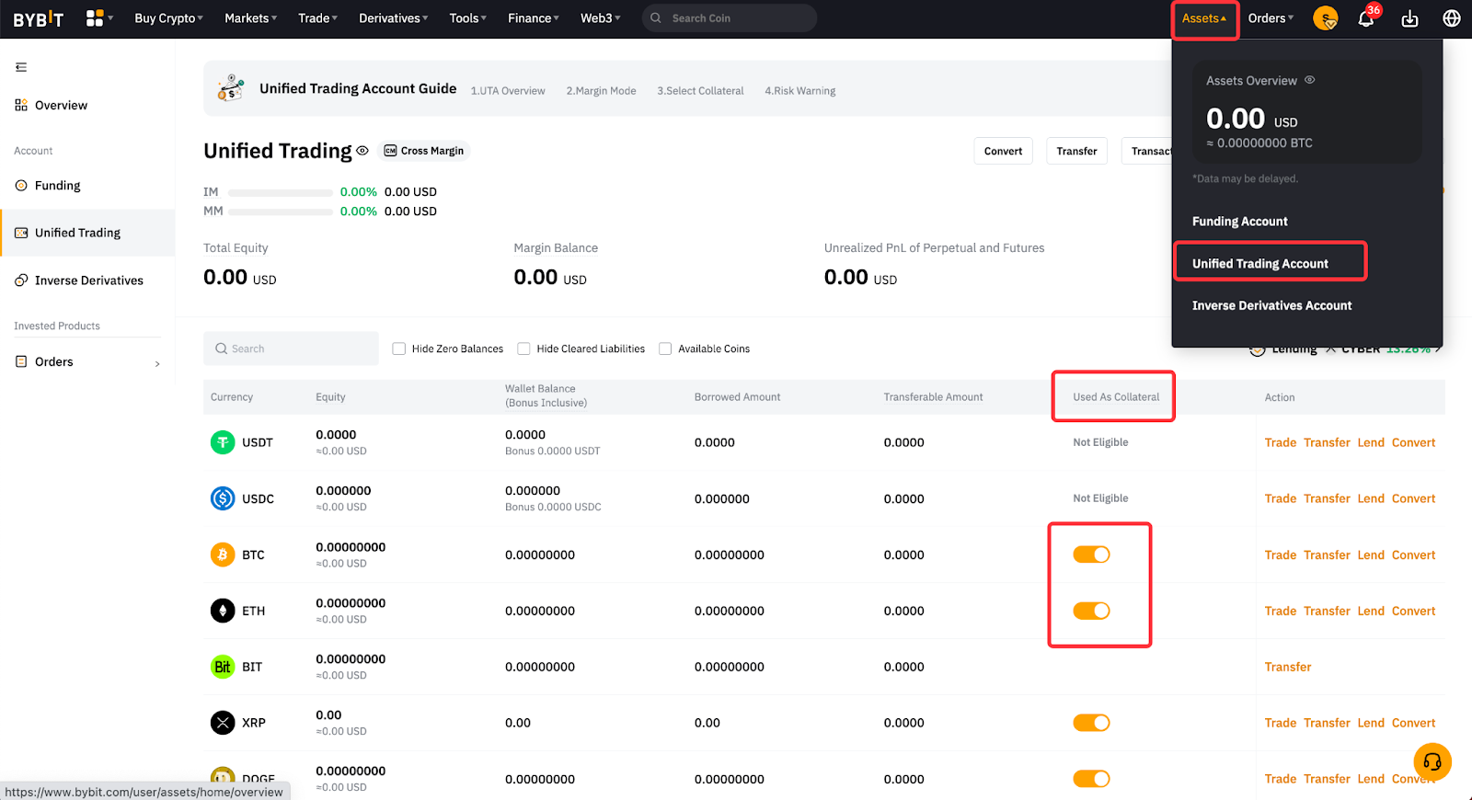Select Funding Account in Assets menu
The height and width of the screenshot is (800, 1472).
tap(1239, 222)
